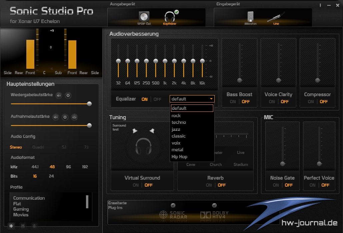Select the Kopfhörer headphones output icon
This screenshot has height=233, width=343.
pos(170,17)
